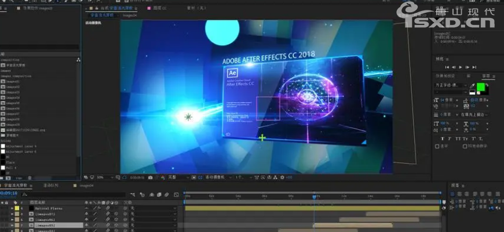Toggle 3D layer switch on [images06]

pyautogui.click(x=117, y=219)
